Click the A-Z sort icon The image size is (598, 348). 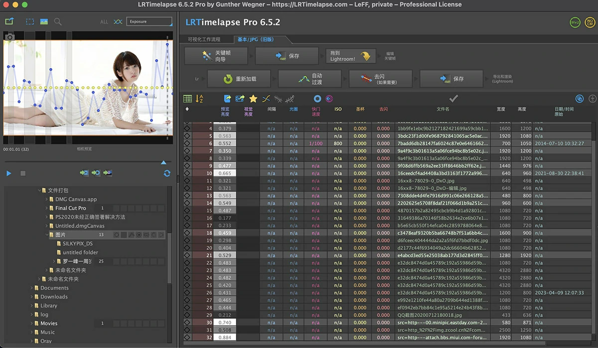[x=199, y=99]
